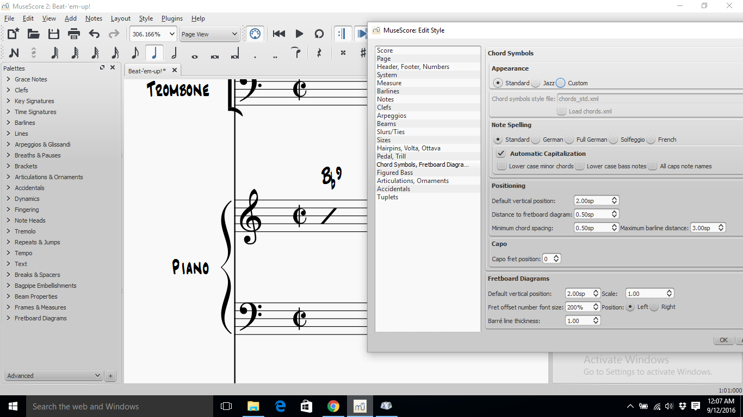This screenshot has height=417, width=743.
Task: Open Microsoft Edge from taskbar
Action: tap(281, 406)
